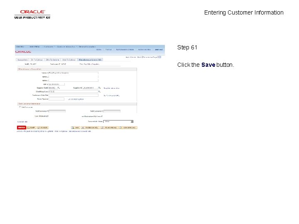Open lookup icon next to Workflow User
The height and width of the screenshot is (224, 299).
(99, 92)
